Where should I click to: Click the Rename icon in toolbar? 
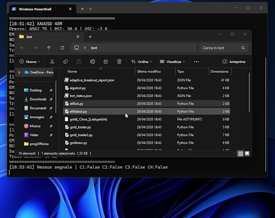[93, 61]
